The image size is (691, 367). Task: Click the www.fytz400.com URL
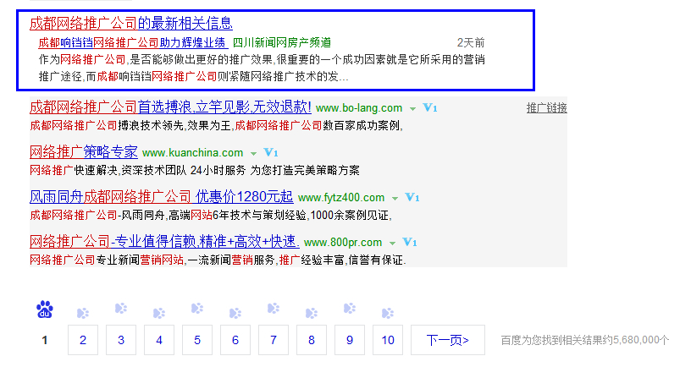[341, 198]
